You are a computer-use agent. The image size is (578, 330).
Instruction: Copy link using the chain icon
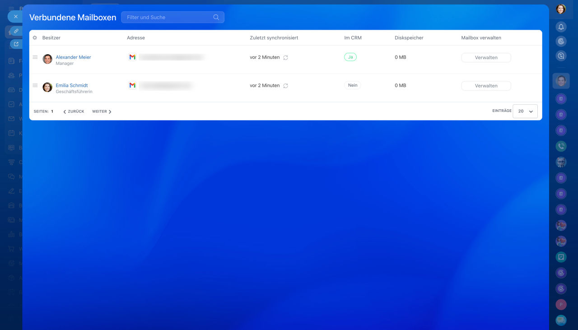tap(16, 31)
